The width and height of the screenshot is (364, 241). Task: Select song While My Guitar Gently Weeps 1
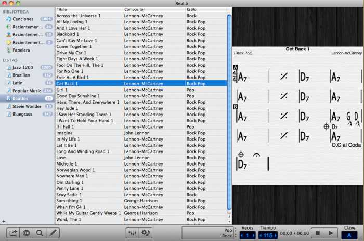coord(141,213)
